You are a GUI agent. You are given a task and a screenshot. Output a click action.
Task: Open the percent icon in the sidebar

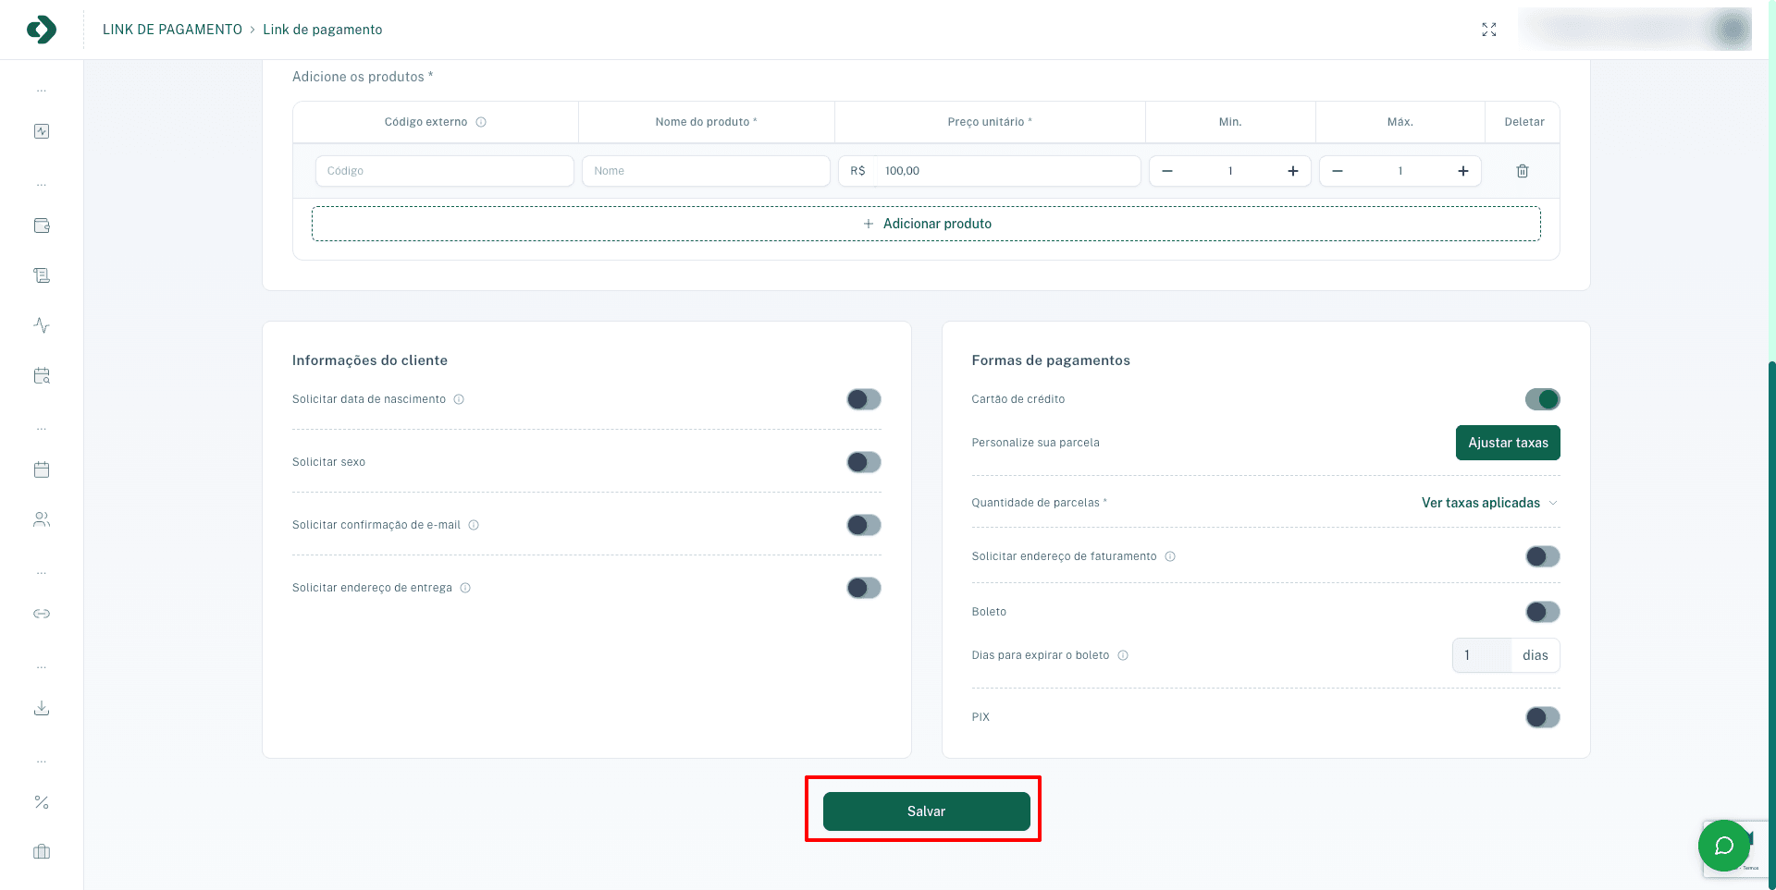[x=42, y=802]
